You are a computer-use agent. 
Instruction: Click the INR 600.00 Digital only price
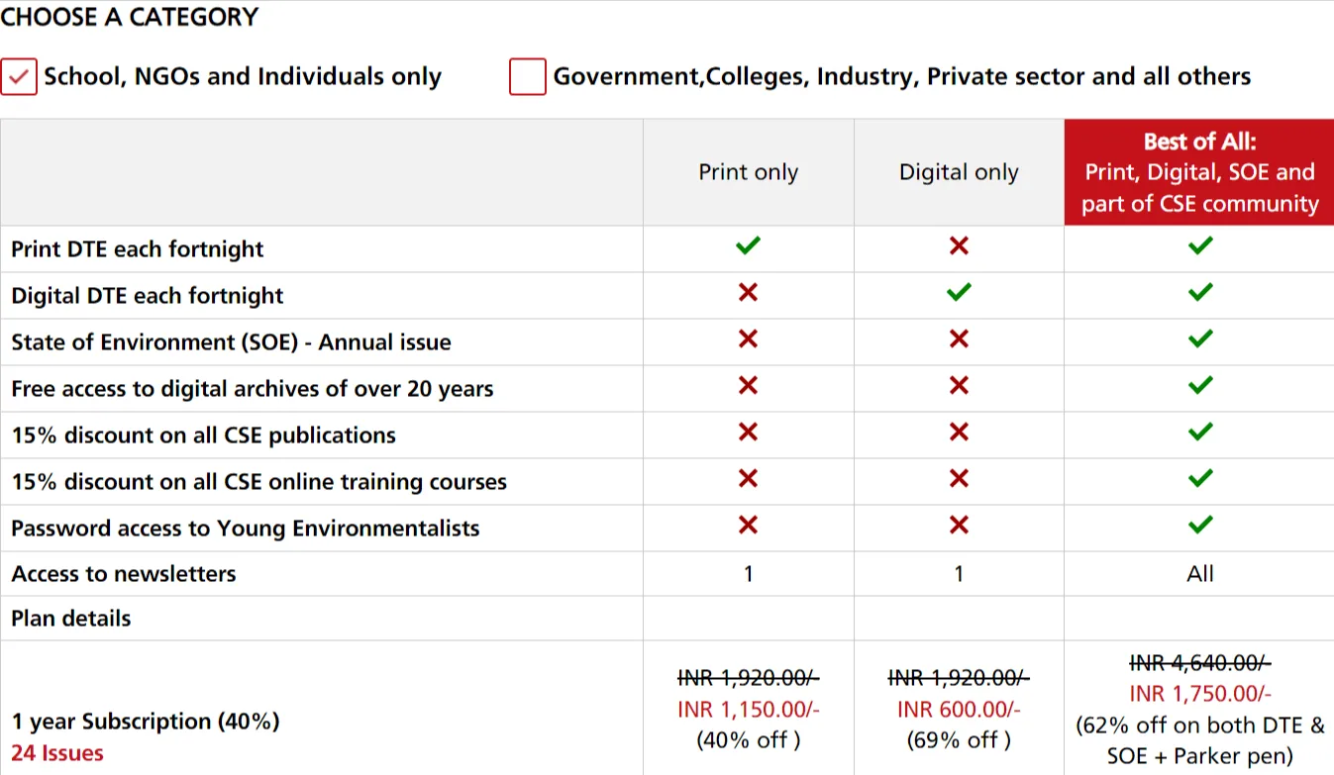coord(959,710)
